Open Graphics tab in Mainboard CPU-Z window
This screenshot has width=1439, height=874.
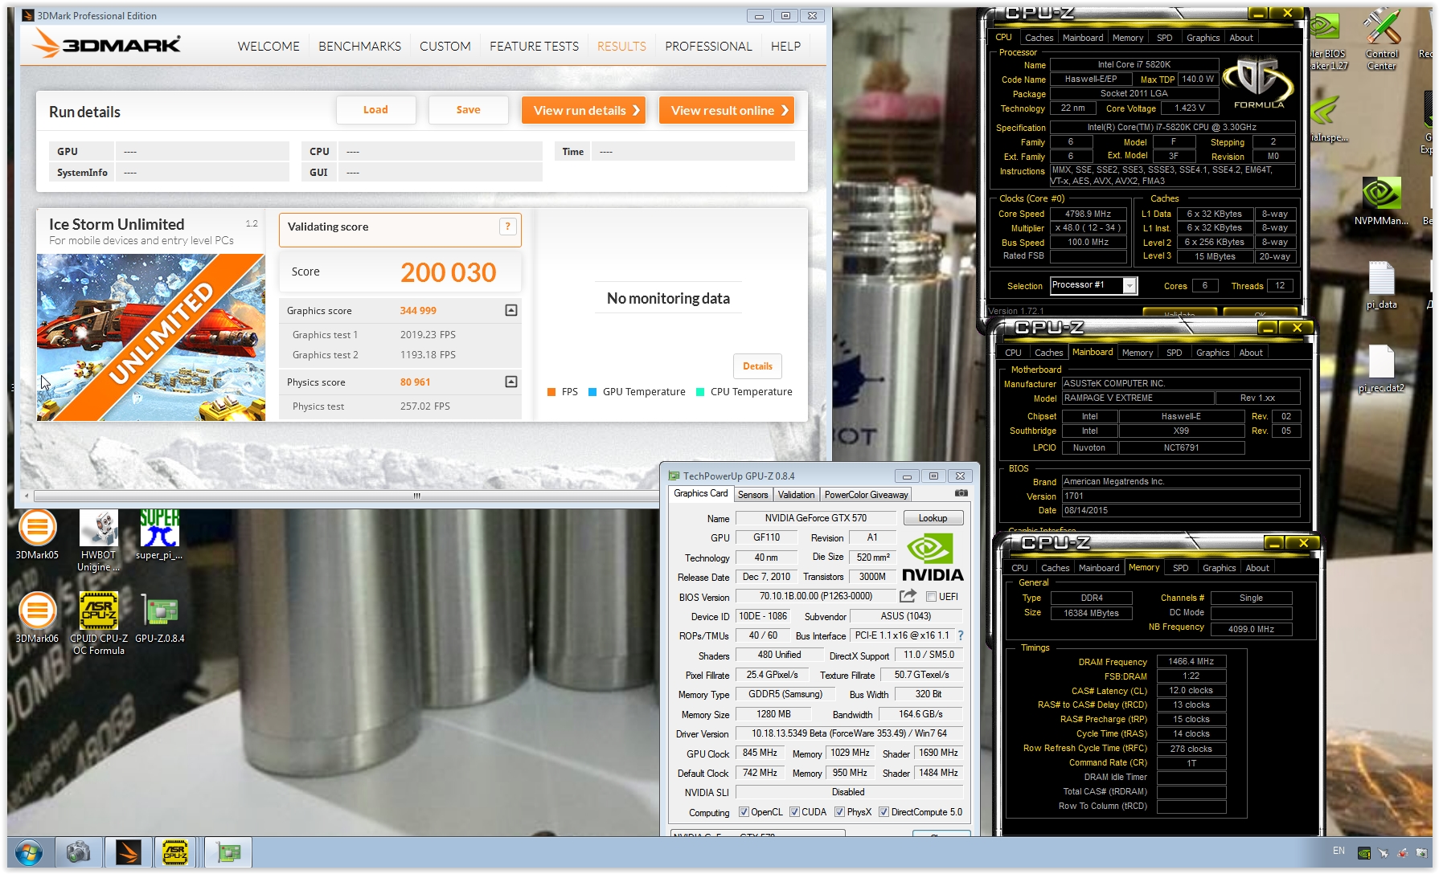point(1212,353)
